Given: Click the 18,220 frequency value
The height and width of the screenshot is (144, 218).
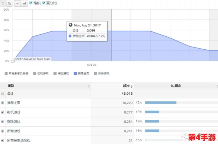Looking at the screenshot, I should 127,103.
